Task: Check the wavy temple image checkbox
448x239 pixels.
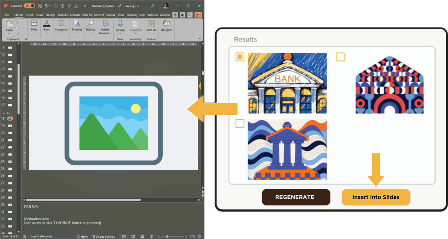Action: pyautogui.click(x=240, y=124)
